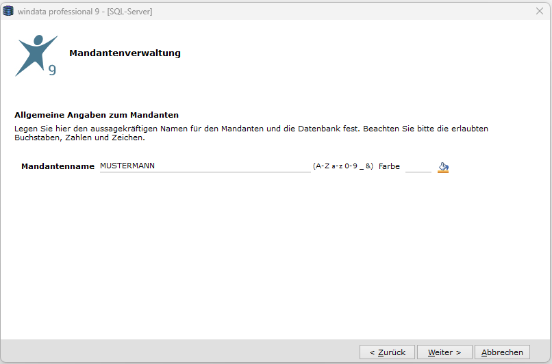Click the allowed characters hint '(A-Z a-z 0-9 _ &)'
552x364 pixels.
[343, 166]
